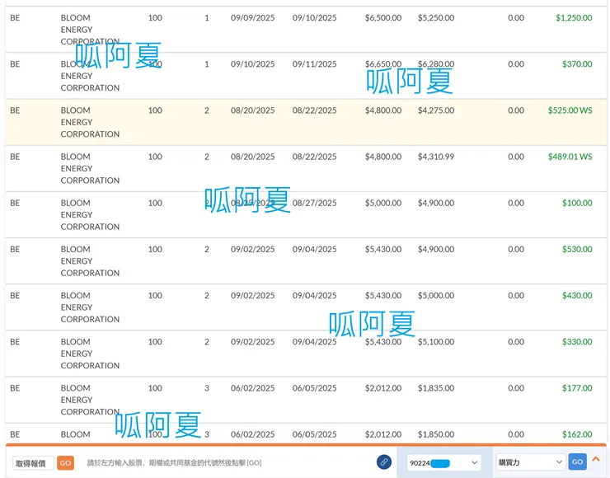Click the $6,650.00 proceeds cell

tap(383, 64)
